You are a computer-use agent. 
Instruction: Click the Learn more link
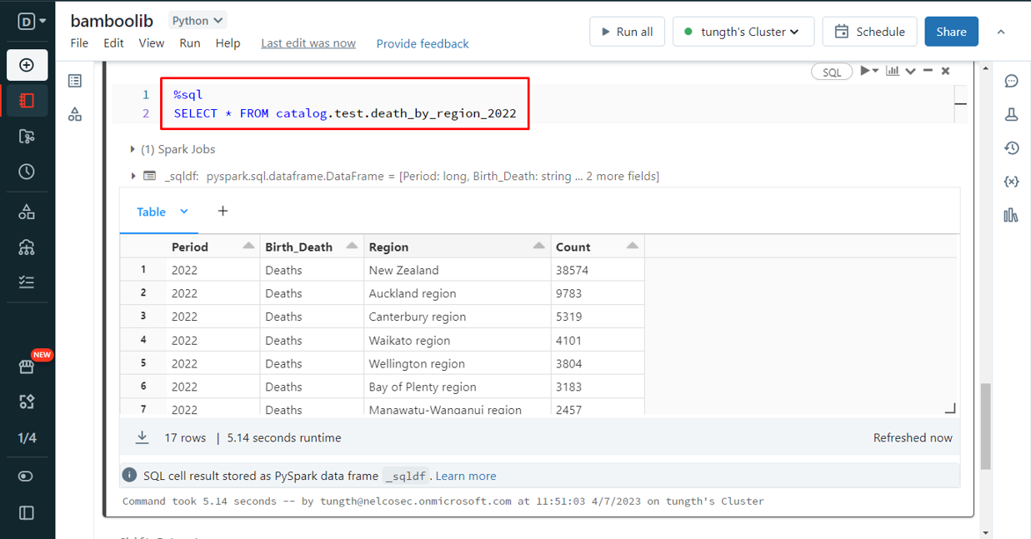[465, 476]
